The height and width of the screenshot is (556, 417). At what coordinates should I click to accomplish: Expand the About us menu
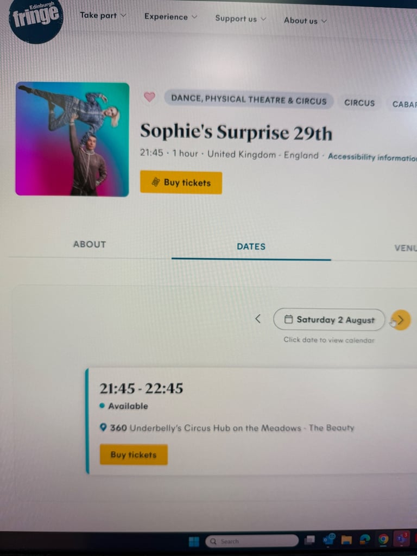tap(305, 21)
